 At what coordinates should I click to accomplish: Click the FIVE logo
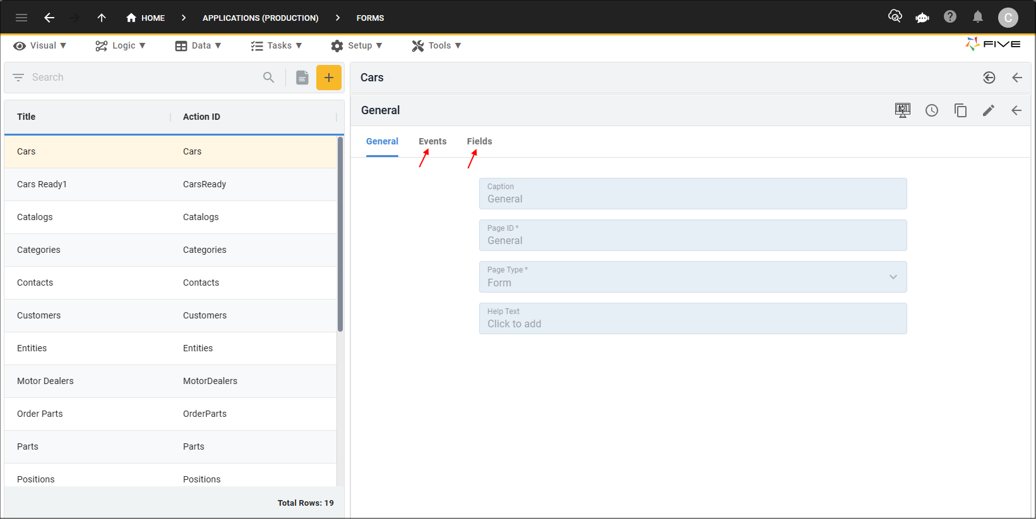point(993,44)
